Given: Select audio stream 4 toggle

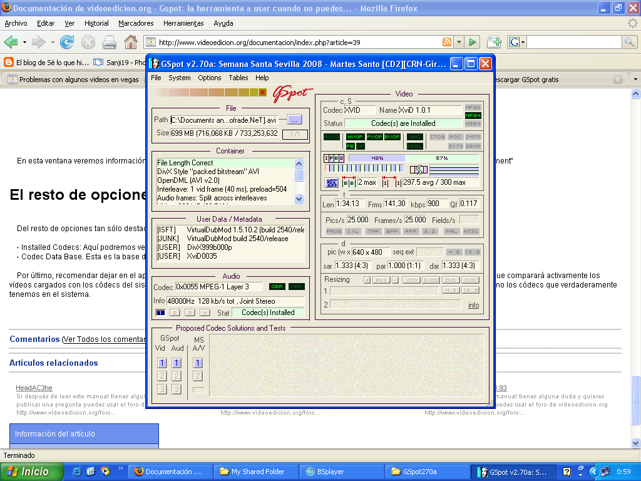Looking at the screenshot, I should (205, 313).
